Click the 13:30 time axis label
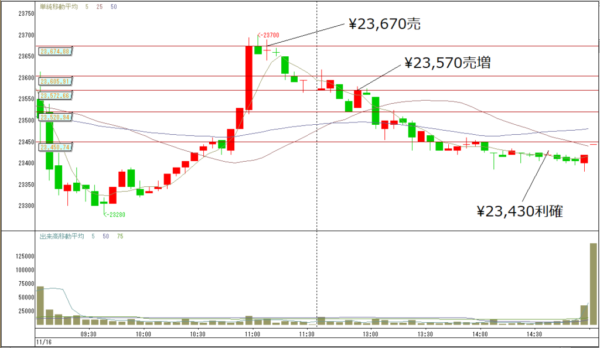This screenshot has height=348, width=600. click(x=425, y=335)
